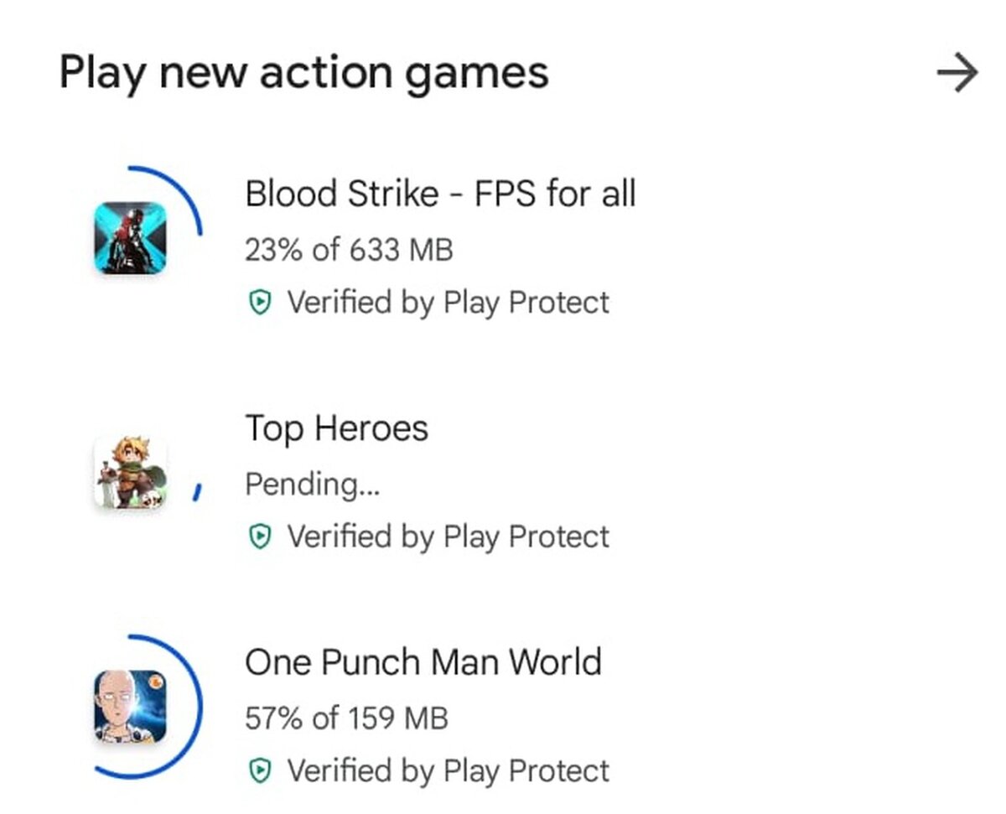
Task: Click Play Protect shield under Blood Strike
Action: tap(261, 303)
